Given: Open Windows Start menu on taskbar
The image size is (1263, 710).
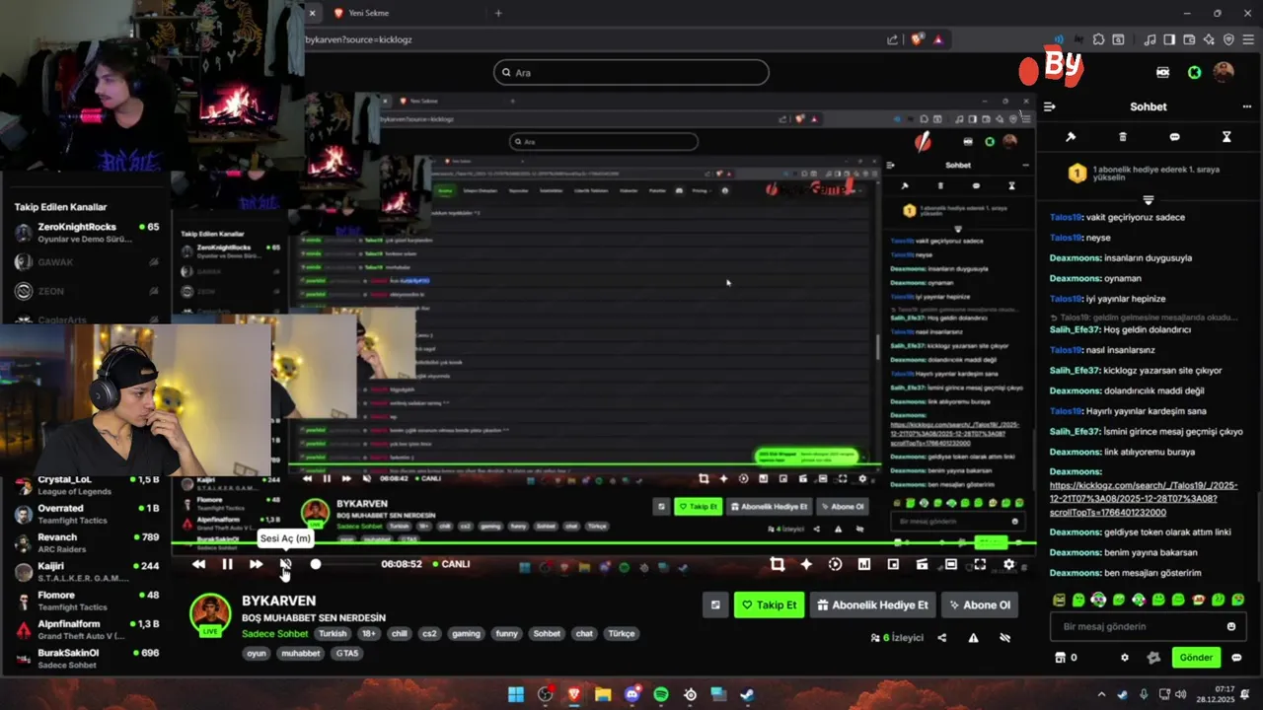Looking at the screenshot, I should click(516, 694).
